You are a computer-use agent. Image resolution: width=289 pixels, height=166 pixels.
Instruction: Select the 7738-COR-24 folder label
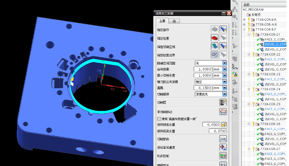coord(270,89)
